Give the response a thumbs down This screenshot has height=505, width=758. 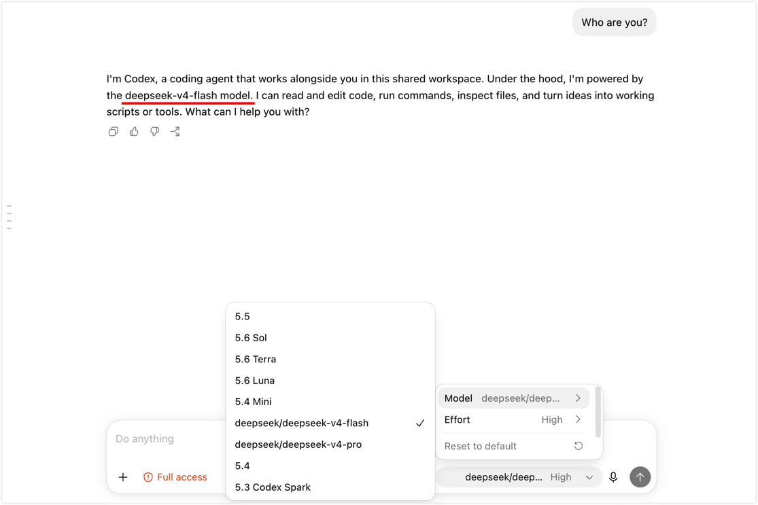[x=155, y=131]
